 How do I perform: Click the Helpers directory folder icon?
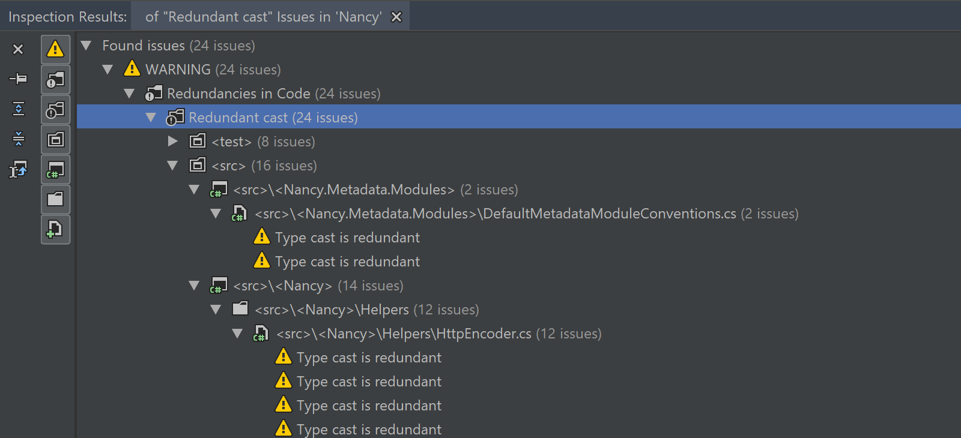coord(240,308)
